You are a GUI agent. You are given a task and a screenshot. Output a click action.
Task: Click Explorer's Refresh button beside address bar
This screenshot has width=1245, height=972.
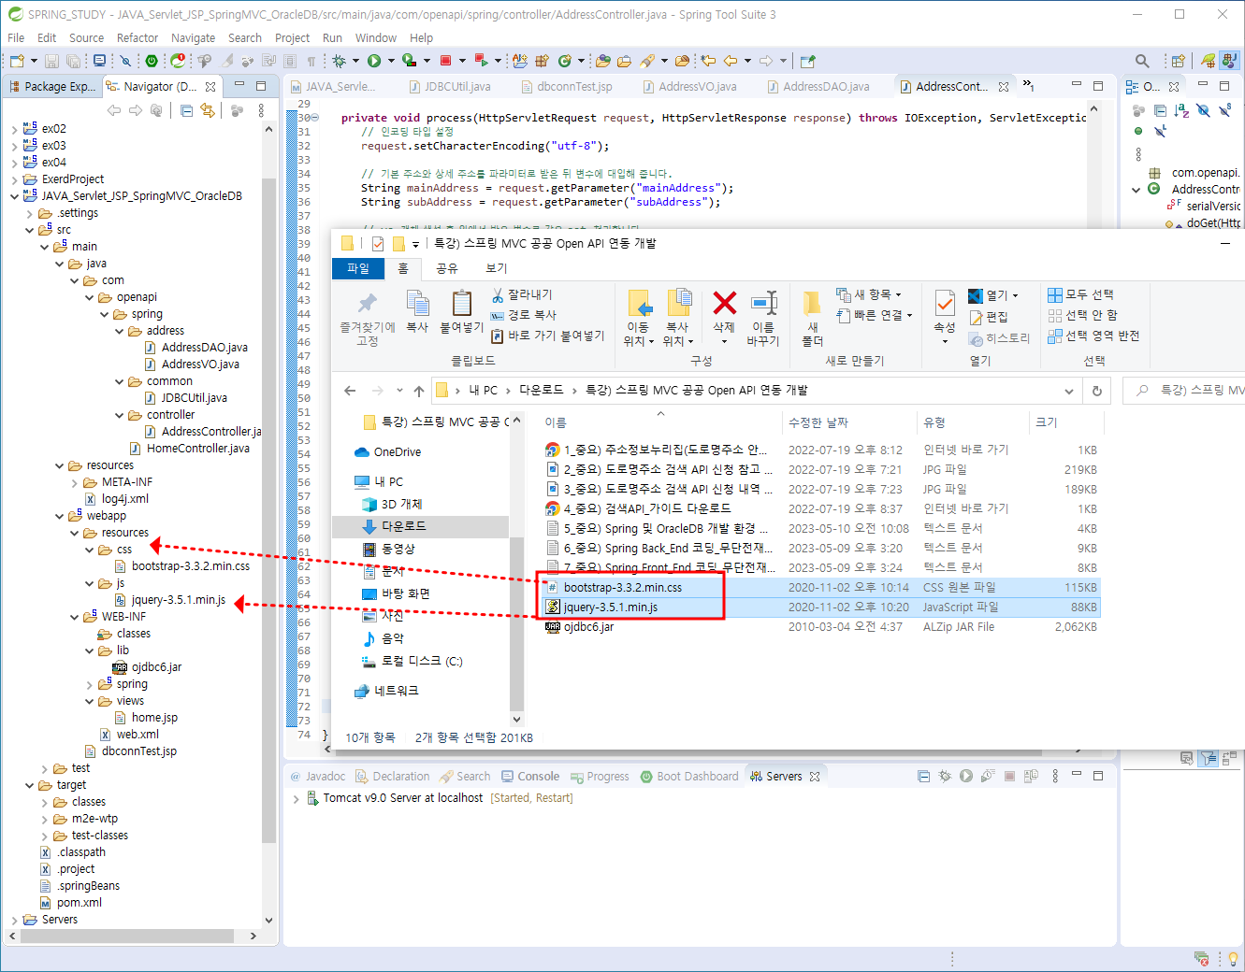click(1097, 391)
